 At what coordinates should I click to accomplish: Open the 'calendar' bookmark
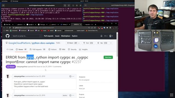58,30
